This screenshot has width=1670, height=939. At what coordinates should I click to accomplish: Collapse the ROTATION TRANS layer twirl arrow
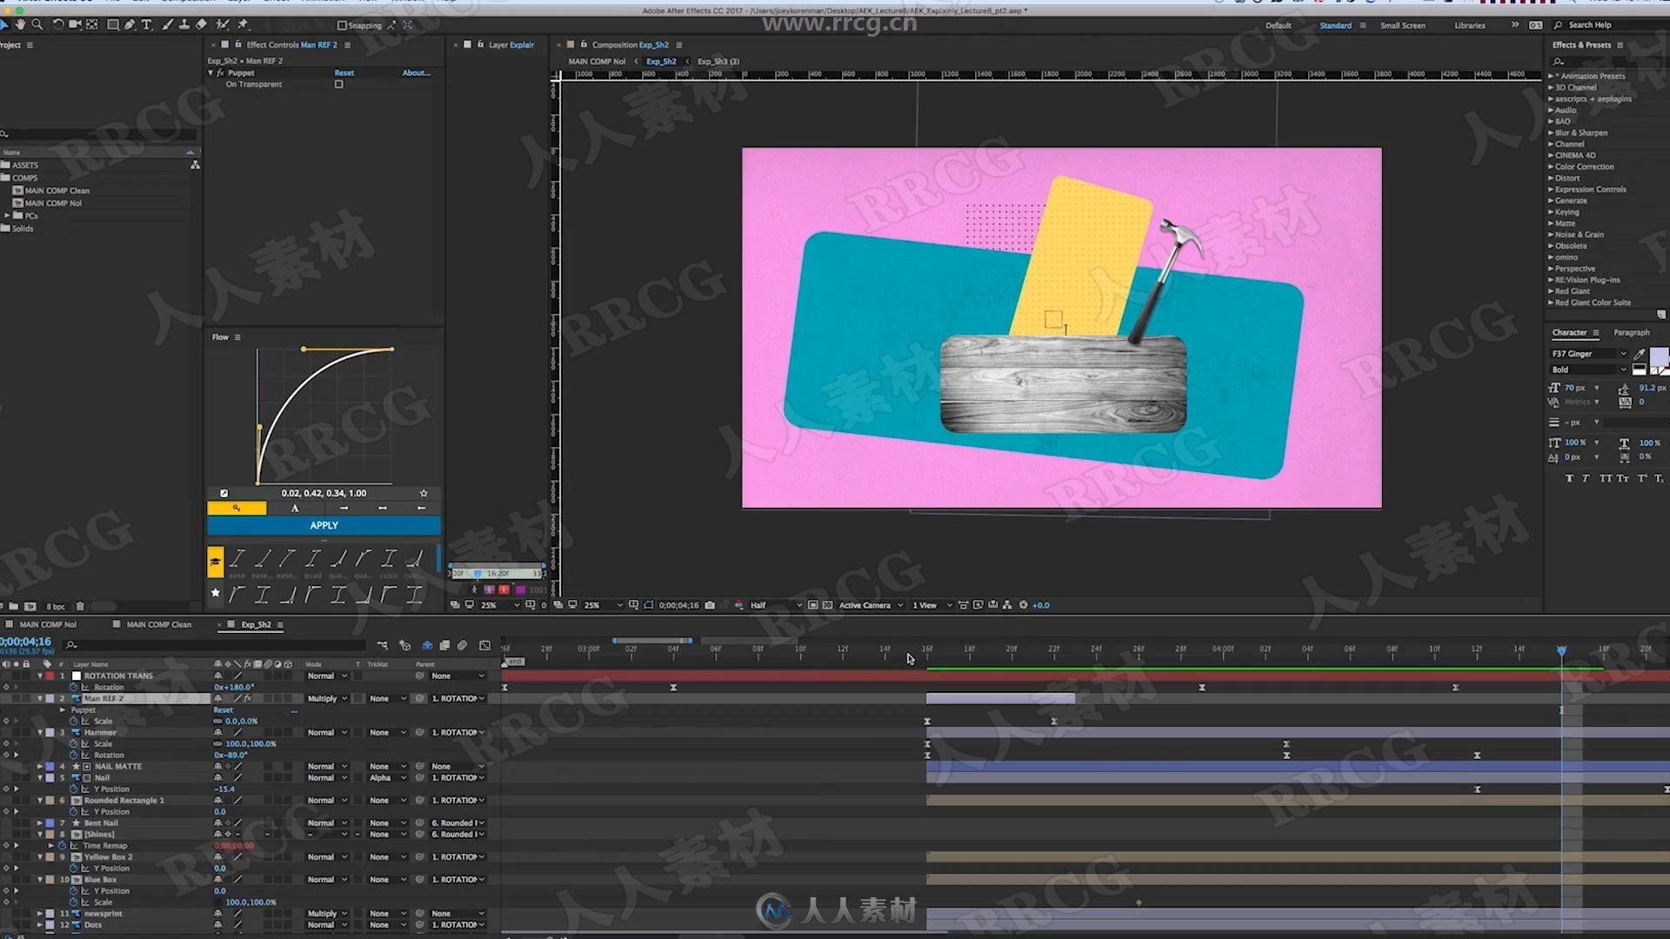pos(40,676)
